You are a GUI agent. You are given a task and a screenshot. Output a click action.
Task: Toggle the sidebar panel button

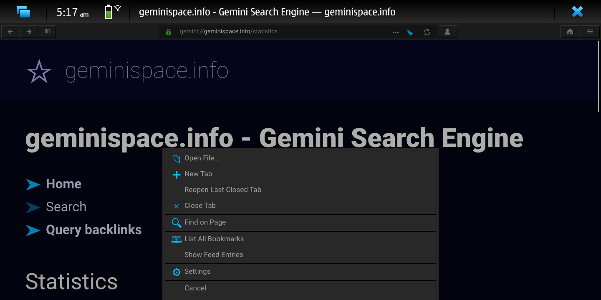(x=47, y=32)
